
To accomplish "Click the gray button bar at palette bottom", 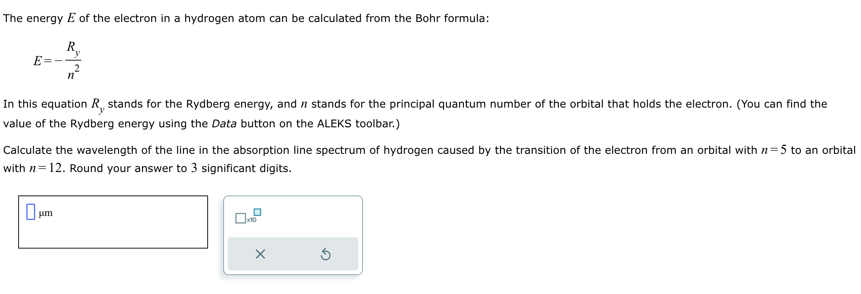I will click(x=293, y=254).
